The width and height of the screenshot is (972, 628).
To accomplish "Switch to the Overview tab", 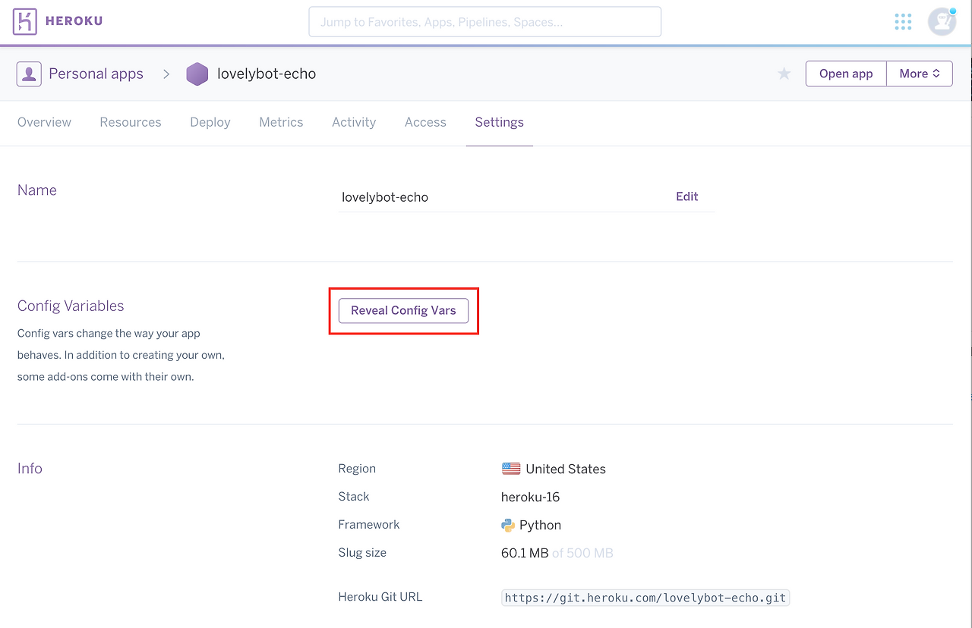I will 44,122.
